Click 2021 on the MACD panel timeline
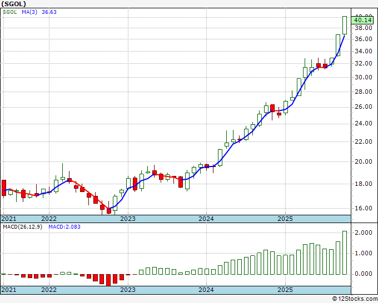 (x=9, y=290)
